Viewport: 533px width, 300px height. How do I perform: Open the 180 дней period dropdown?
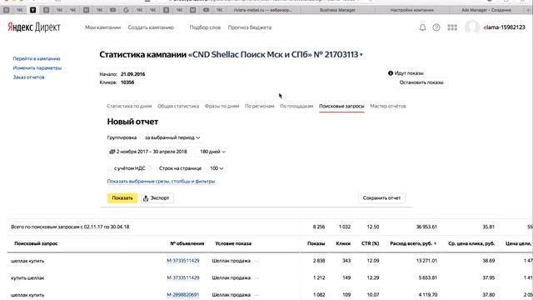(x=212, y=152)
